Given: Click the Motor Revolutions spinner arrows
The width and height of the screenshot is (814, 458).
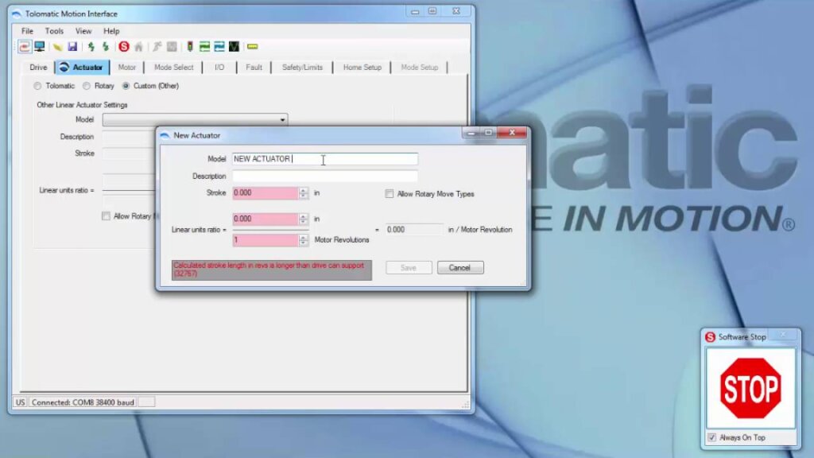Looking at the screenshot, I should pyautogui.click(x=303, y=240).
